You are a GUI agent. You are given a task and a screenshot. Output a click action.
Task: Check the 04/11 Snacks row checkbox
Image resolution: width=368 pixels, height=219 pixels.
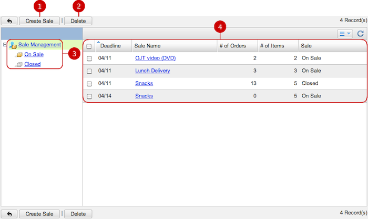point(89,84)
